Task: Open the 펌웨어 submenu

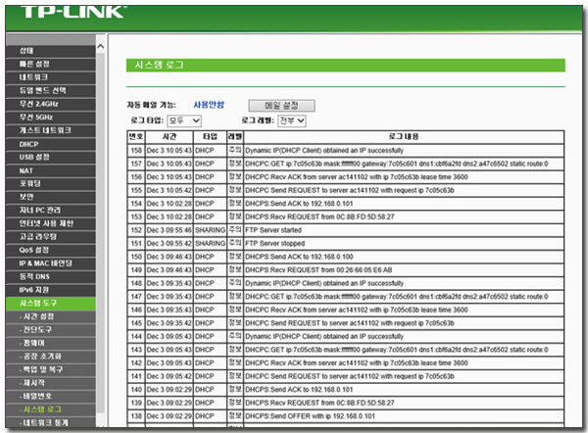Action: coord(51,343)
